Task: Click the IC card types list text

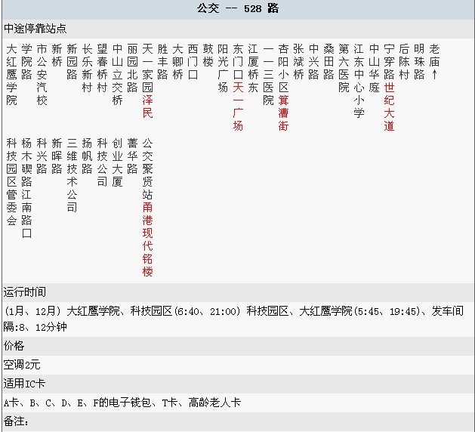Action: [122, 403]
